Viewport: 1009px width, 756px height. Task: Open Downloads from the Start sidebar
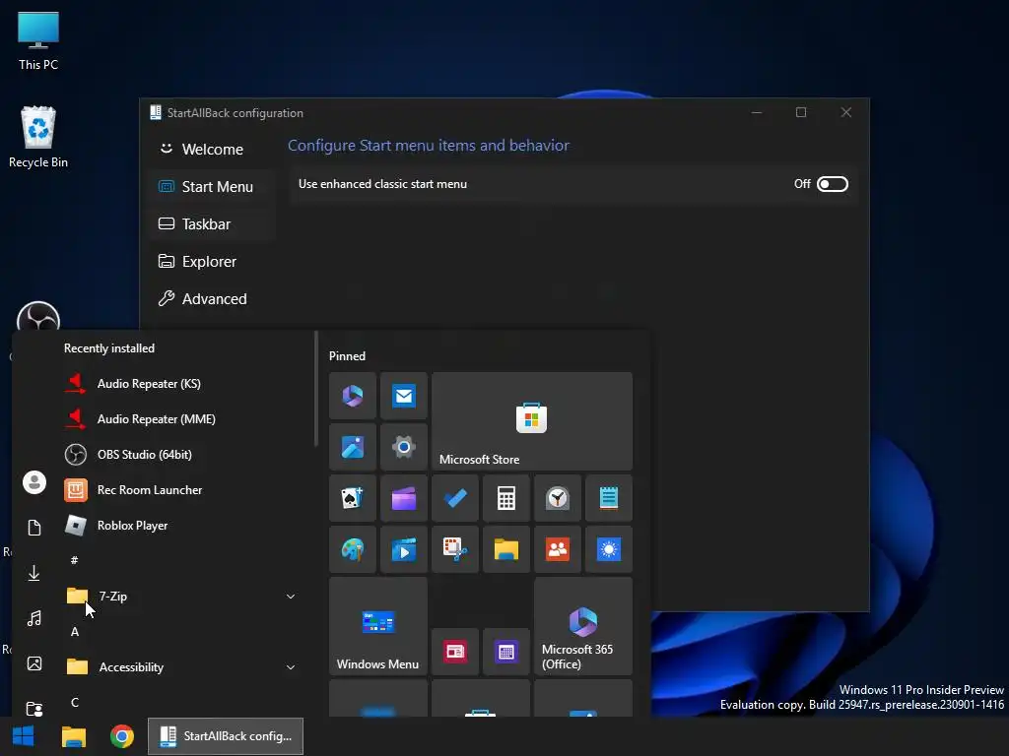tap(34, 573)
